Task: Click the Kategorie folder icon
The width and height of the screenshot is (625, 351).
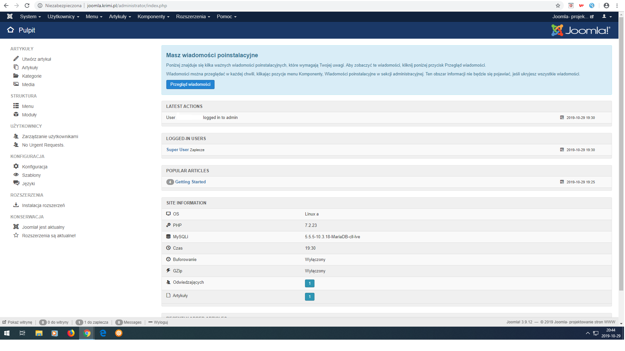Action: click(16, 76)
